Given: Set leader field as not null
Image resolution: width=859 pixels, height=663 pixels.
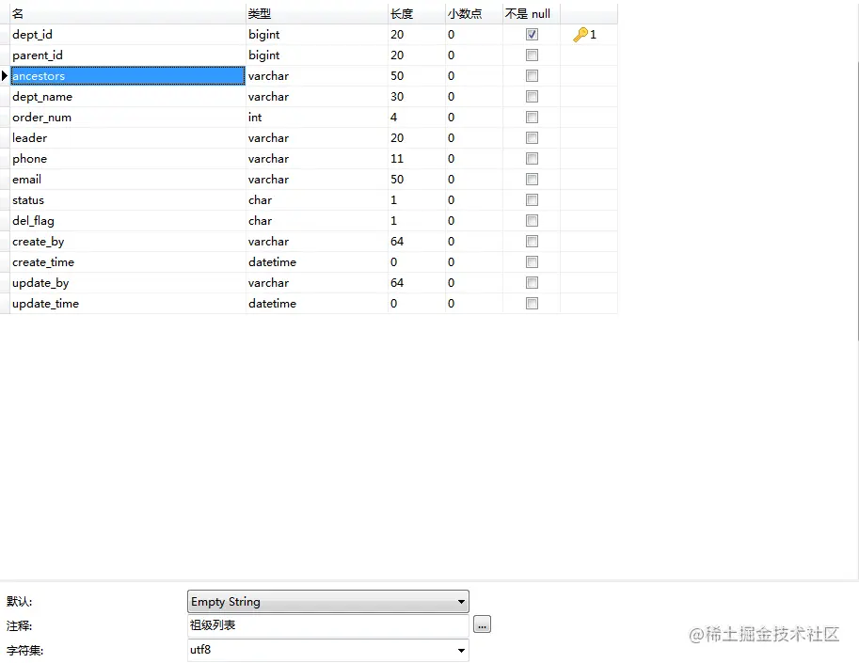Looking at the screenshot, I should pyautogui.click(x=532, y=138).
